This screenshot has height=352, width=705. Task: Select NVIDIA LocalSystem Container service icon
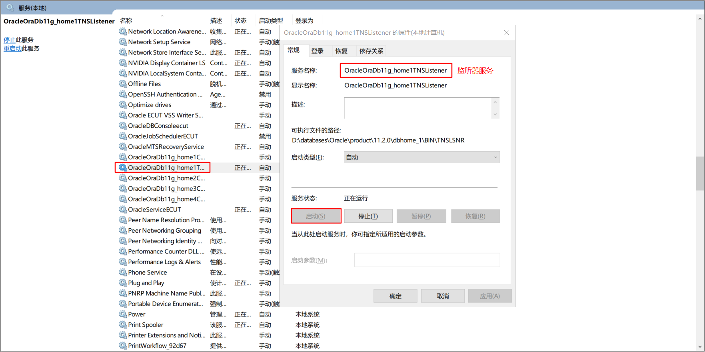pyautogui.click(x=123, y=73)
